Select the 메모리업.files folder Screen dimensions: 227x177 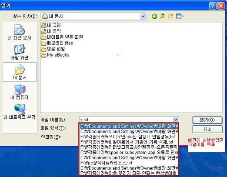[x=57, y=43]
